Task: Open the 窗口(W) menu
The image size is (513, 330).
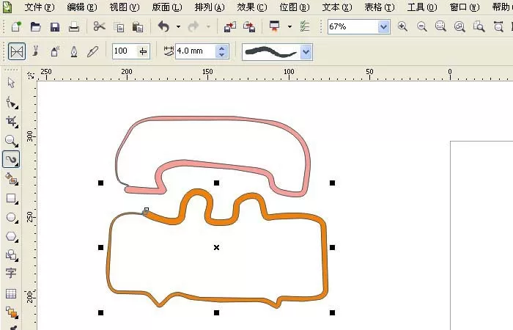Action: click(x=465, y=7)
